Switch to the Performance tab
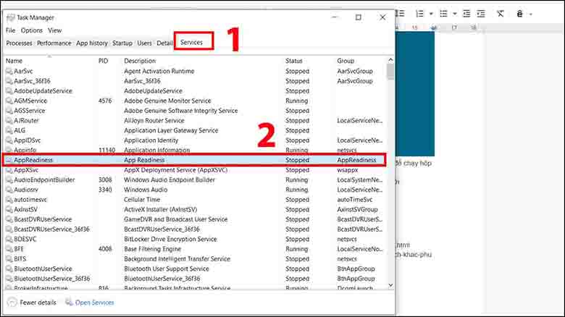 [54, 43]
